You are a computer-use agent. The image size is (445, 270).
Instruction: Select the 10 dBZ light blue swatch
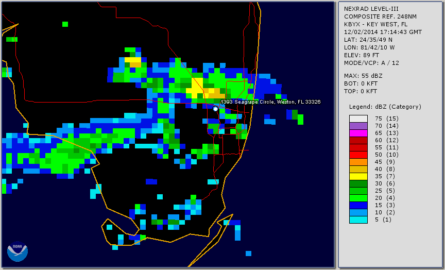[358, 213]
